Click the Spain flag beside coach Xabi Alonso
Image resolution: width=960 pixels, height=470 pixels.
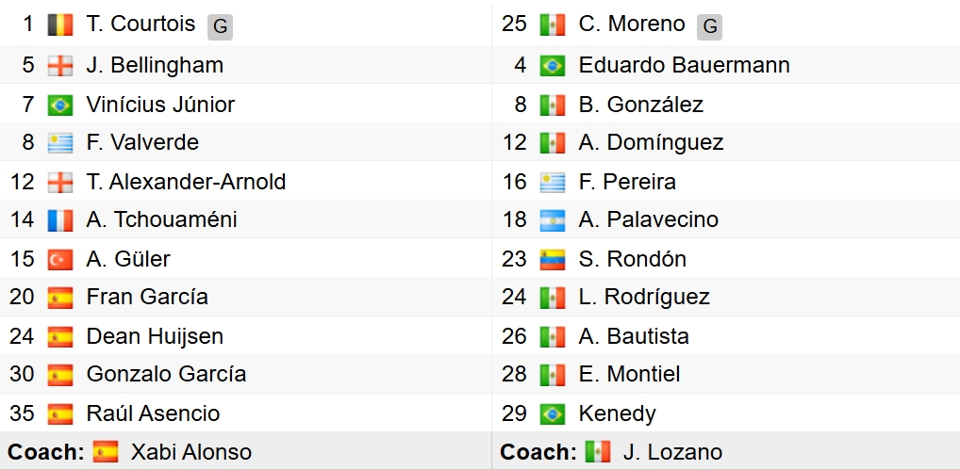pyautogui.click(x=106, y=452)
